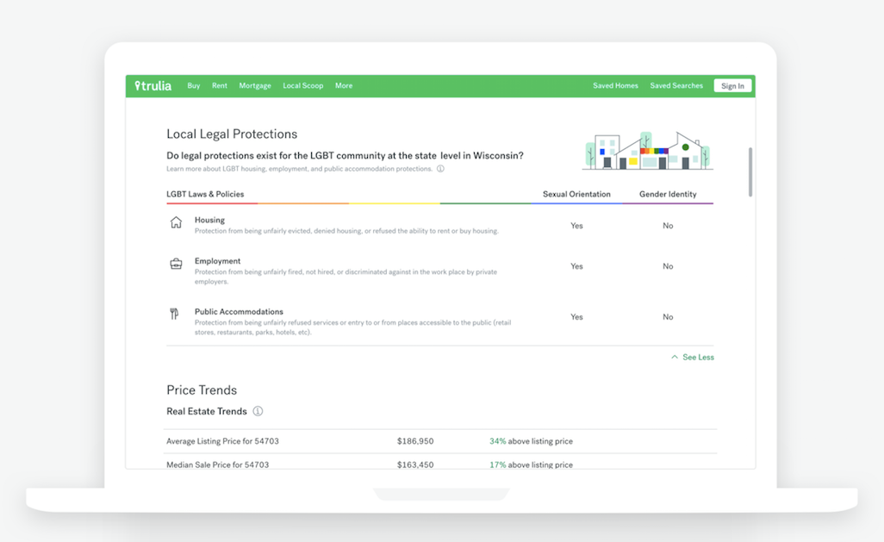The image size is (884, 542).
Task: Click the Trulia logo
Action: [153, 86]
